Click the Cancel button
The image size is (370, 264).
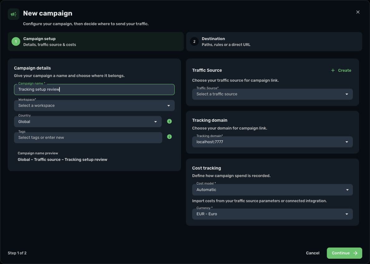pyautogui.click(x=312, y=253)
